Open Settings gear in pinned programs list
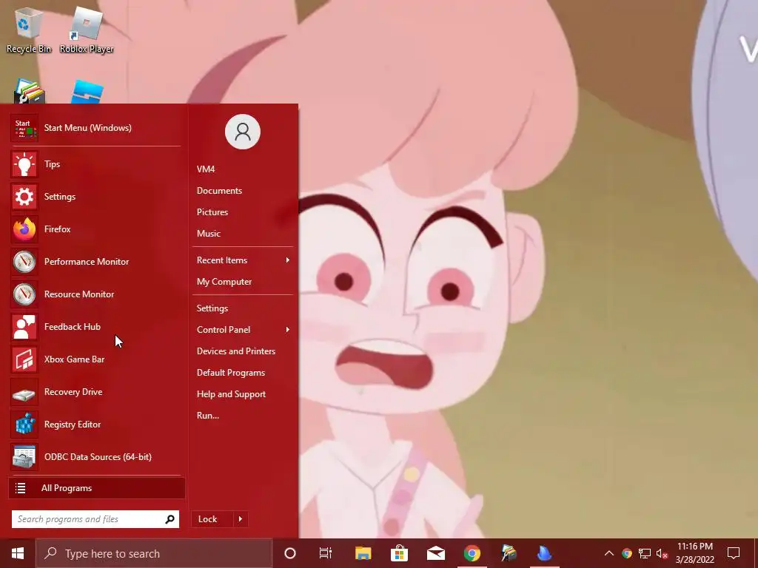 click(x=95, y=197)
